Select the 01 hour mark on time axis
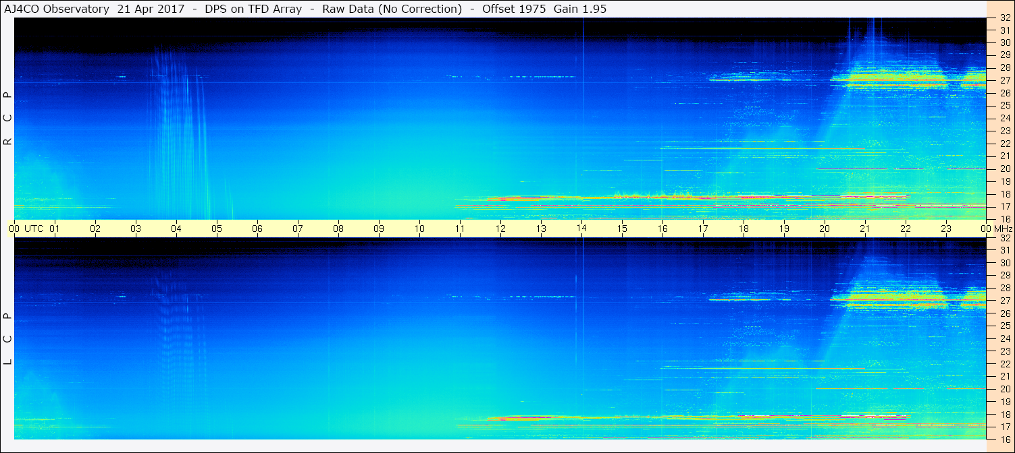The height and width of the screenshot is (453, 1015). pyautogui.click(x=55, y=229)
